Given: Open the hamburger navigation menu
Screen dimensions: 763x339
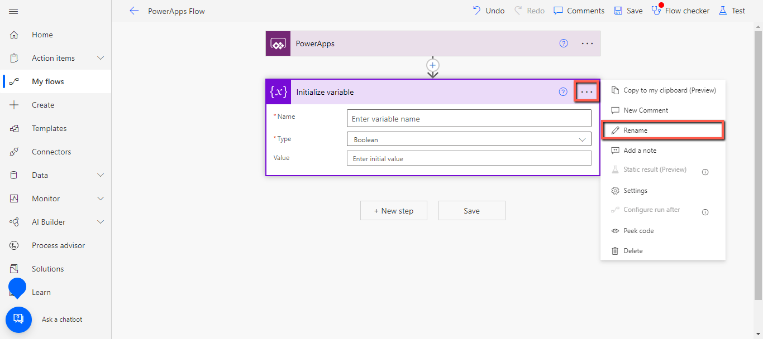Looking at the screenshot, I should [x=14, y=11].
